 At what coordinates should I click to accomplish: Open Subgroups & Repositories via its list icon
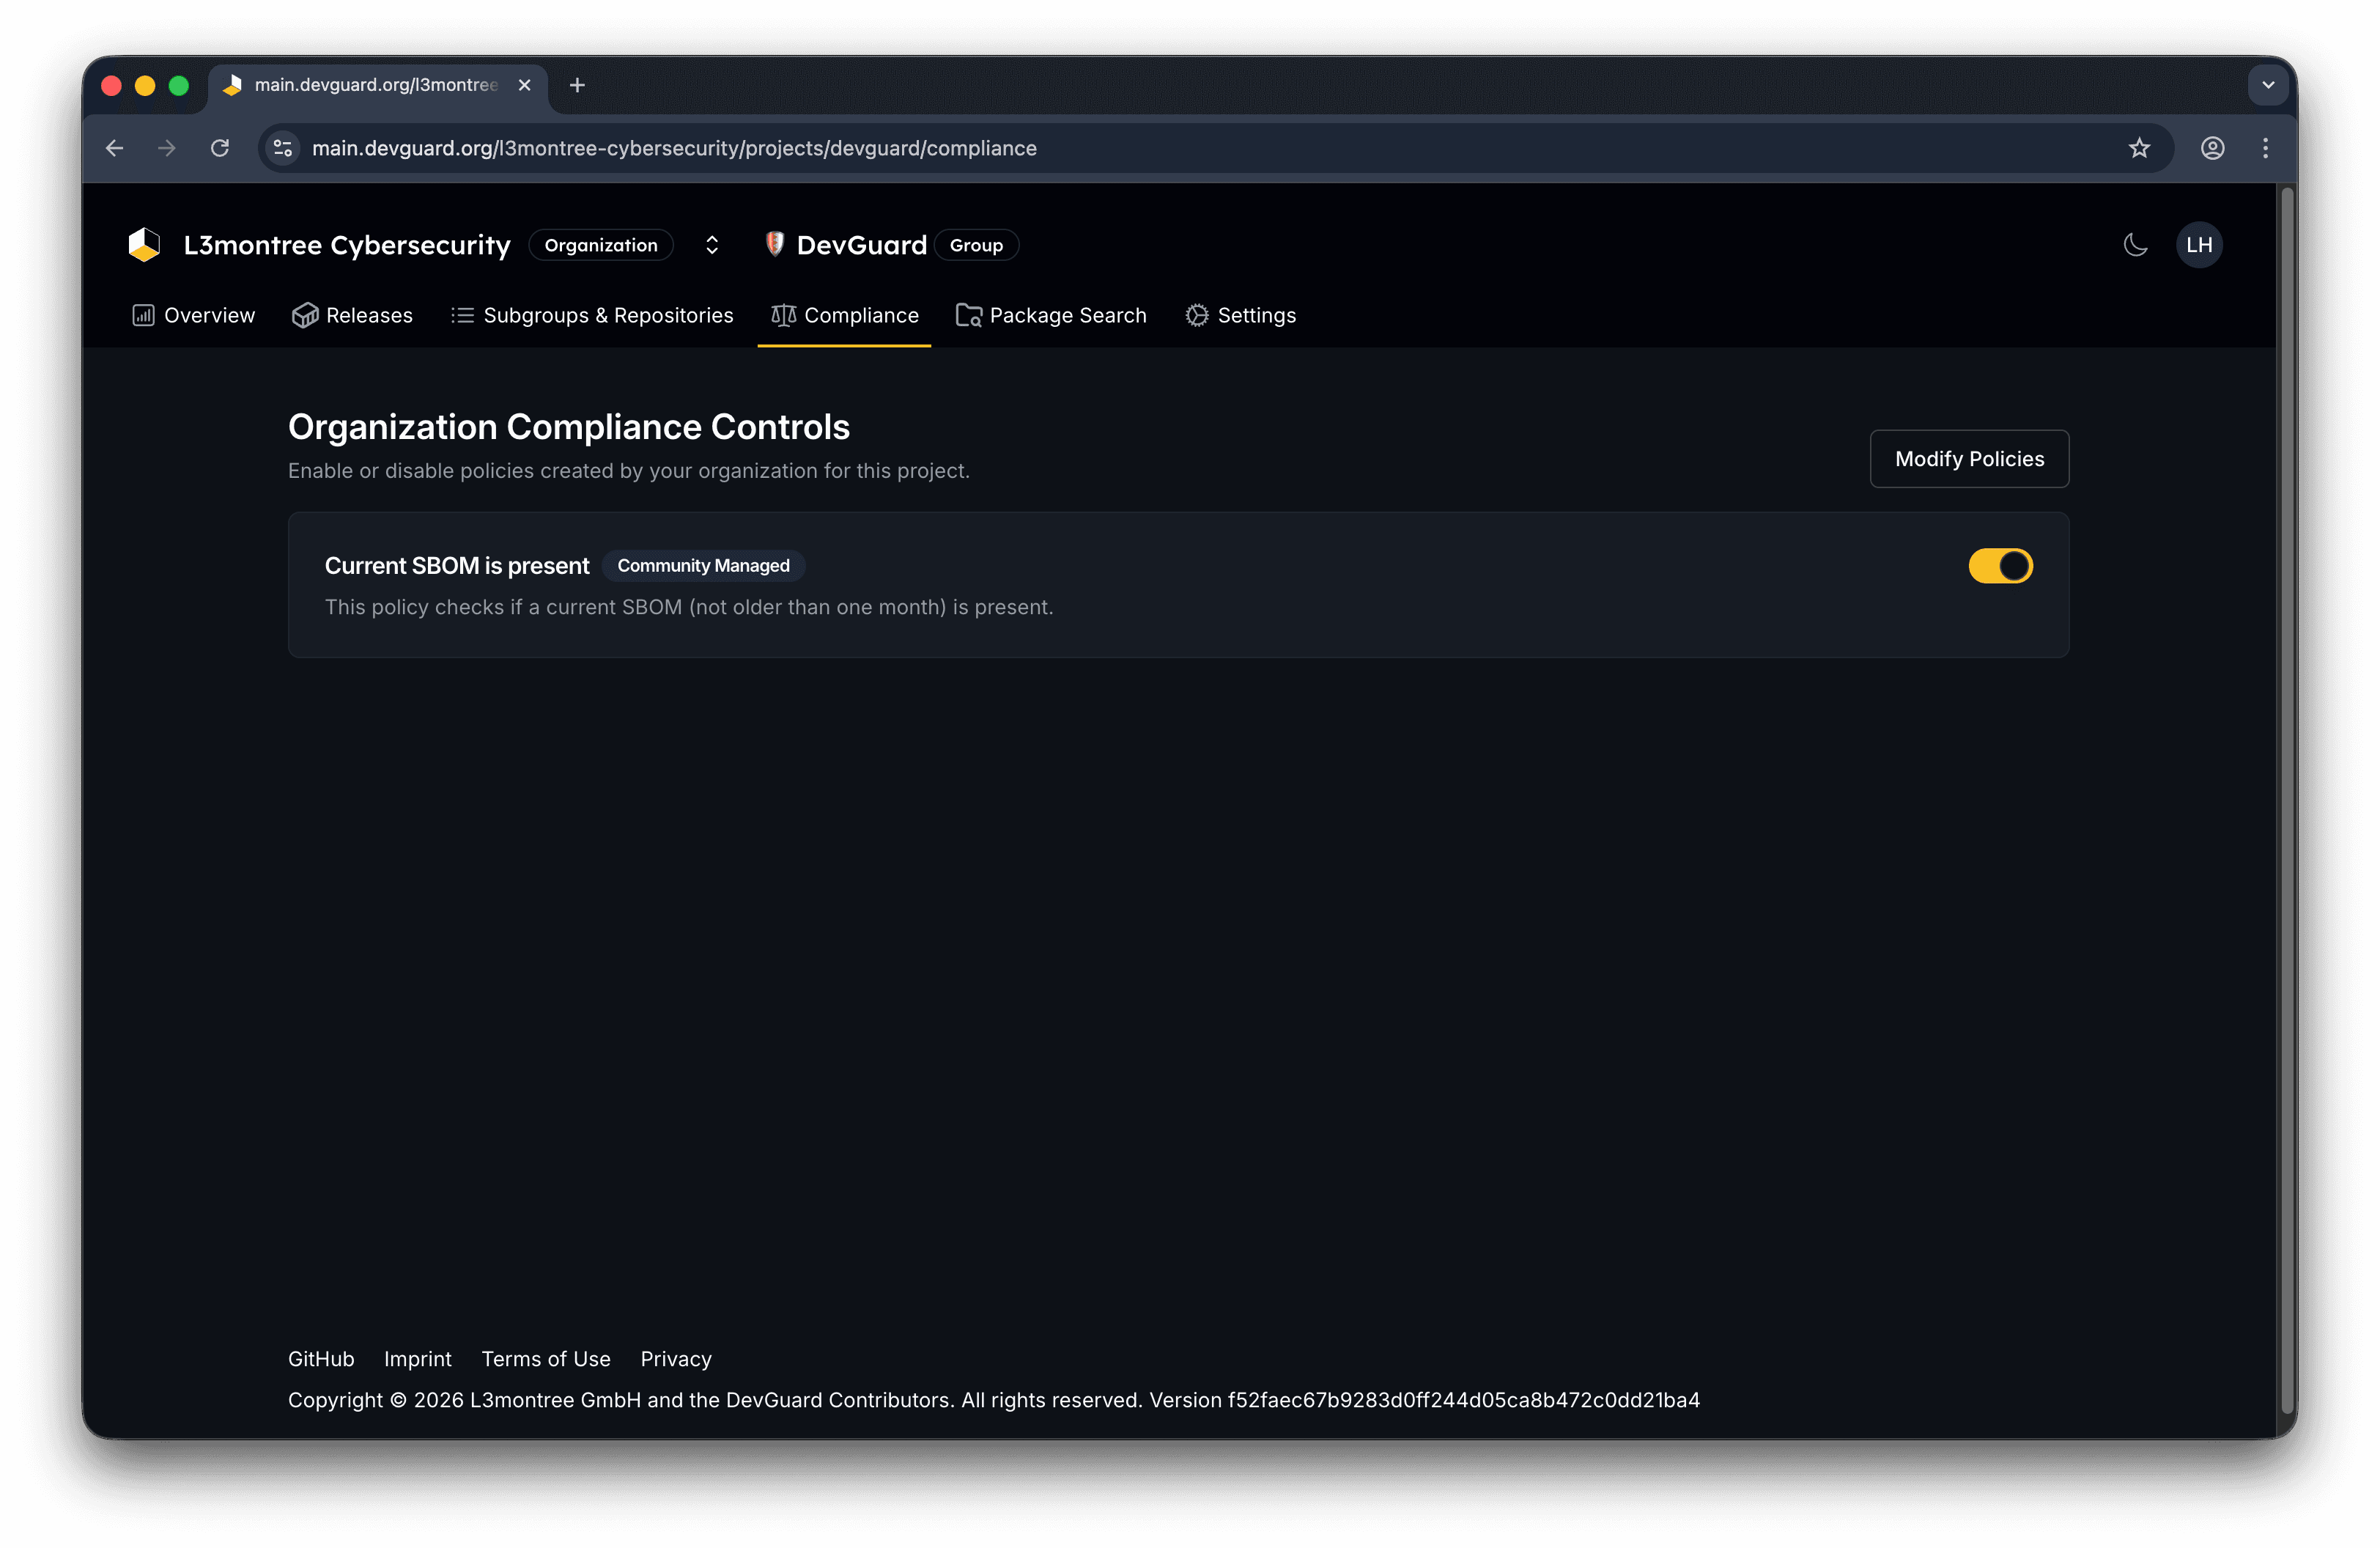462,315
